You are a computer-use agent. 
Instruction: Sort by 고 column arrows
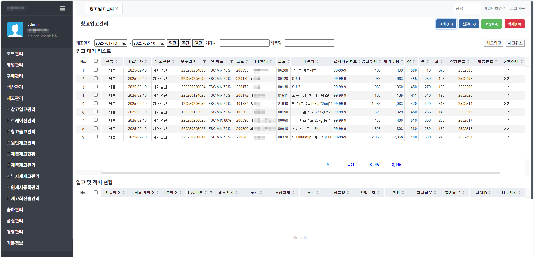click(441, 61)
